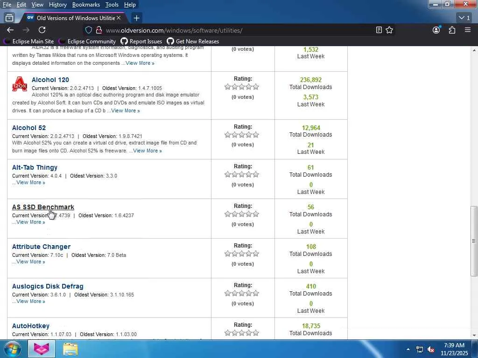The width and height of the screenshot is (478, 358).
Task: Show site security lock info
Action: [x=99, y=30]
